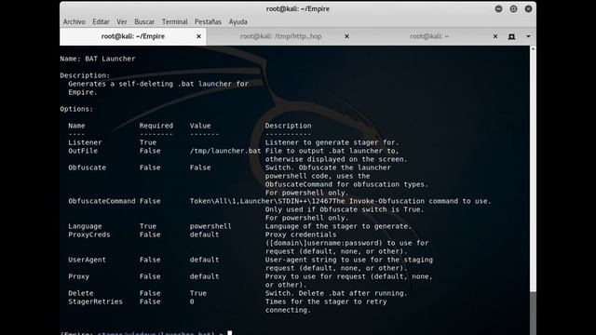Open the Terminal menu
This screenshot has height=335, width=596.
174,21
